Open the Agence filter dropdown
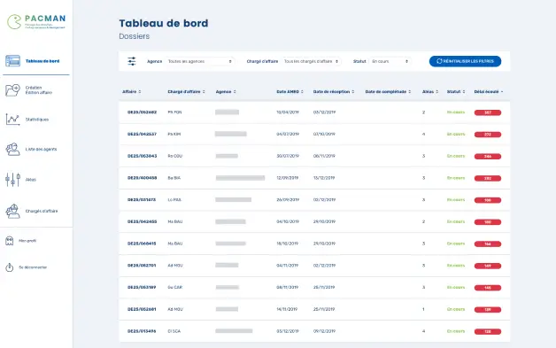The height and width of the screenshot is (348, 556). point(199,61)
